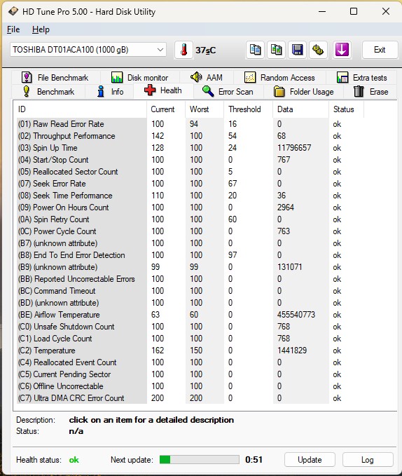This screenshot has height=476, width=402.
Task: Maximize the HD Tune Pro window
Action: click(x=354, y=11)
